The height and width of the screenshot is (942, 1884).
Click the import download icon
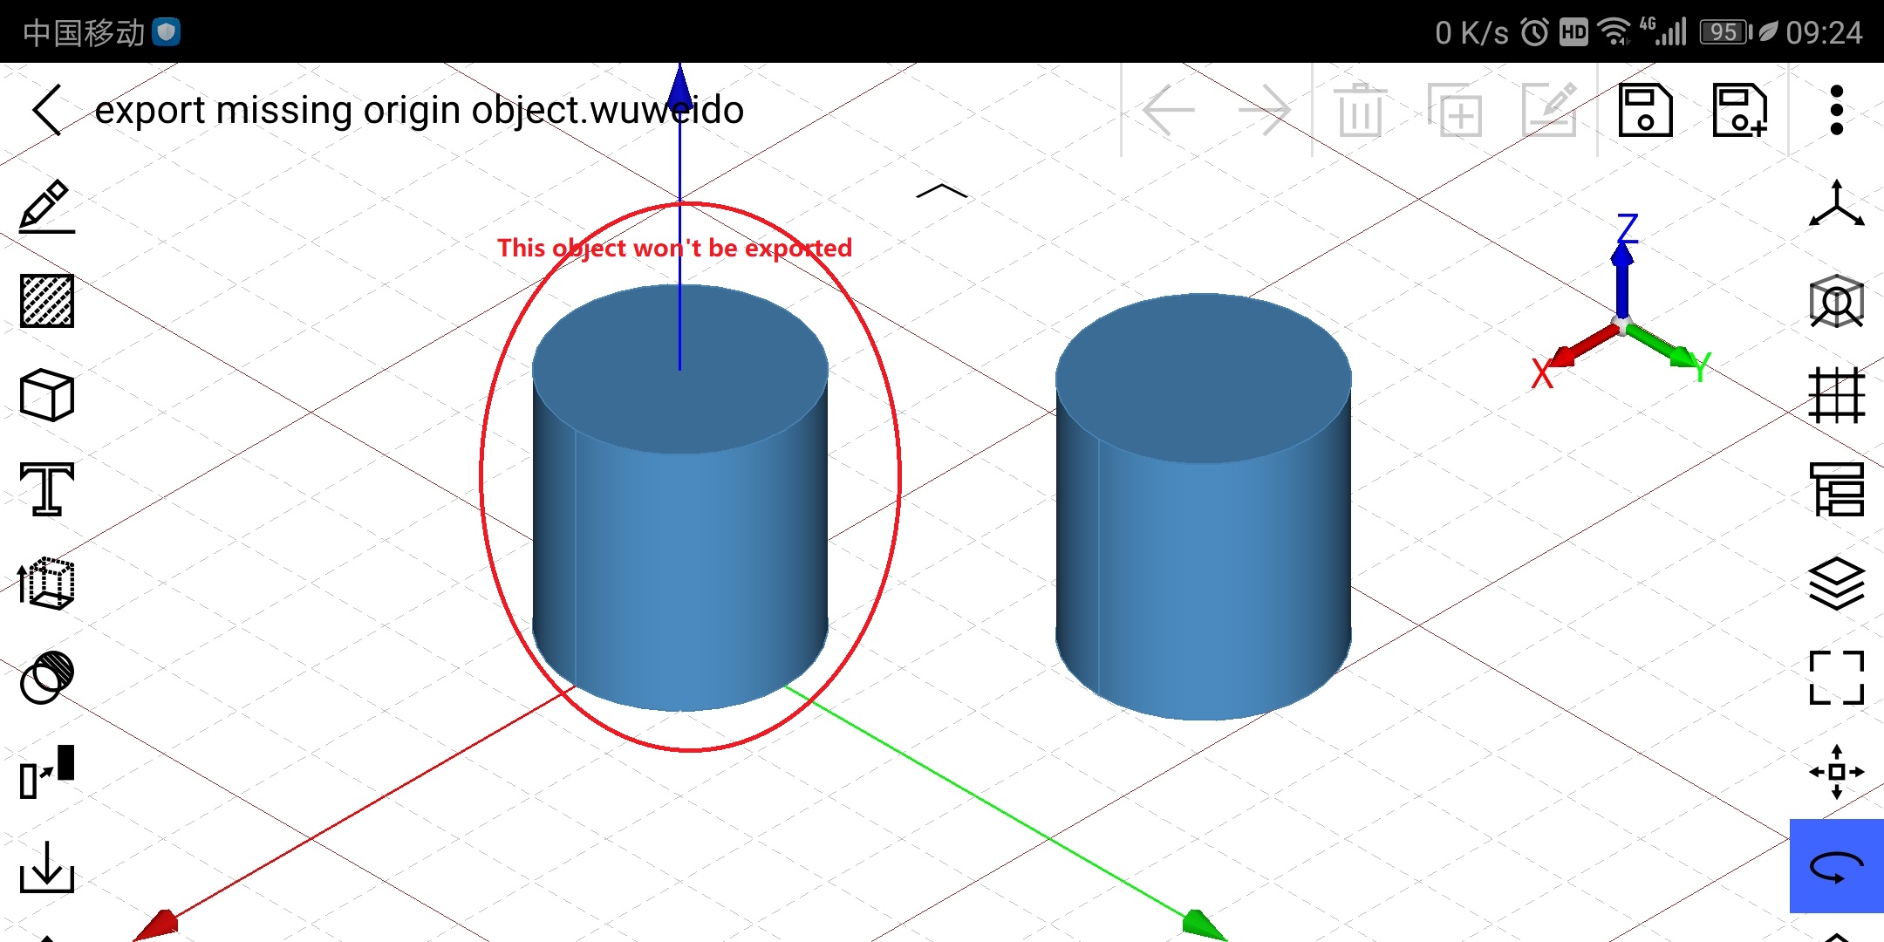click(x=47, y=867)
